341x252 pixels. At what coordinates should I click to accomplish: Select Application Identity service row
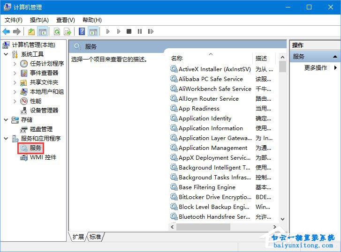click(x=221, y=118)
